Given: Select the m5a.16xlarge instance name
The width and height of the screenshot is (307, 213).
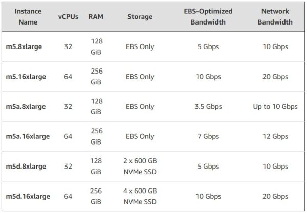Looking at the screenshot, I should tap(28, 136).
